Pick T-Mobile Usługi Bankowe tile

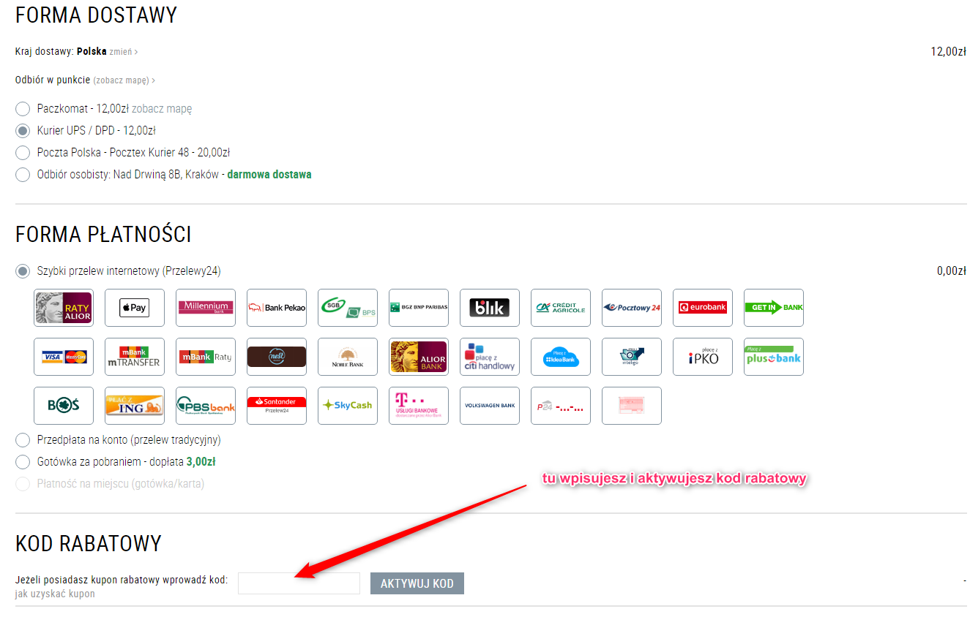click(419, 406)
